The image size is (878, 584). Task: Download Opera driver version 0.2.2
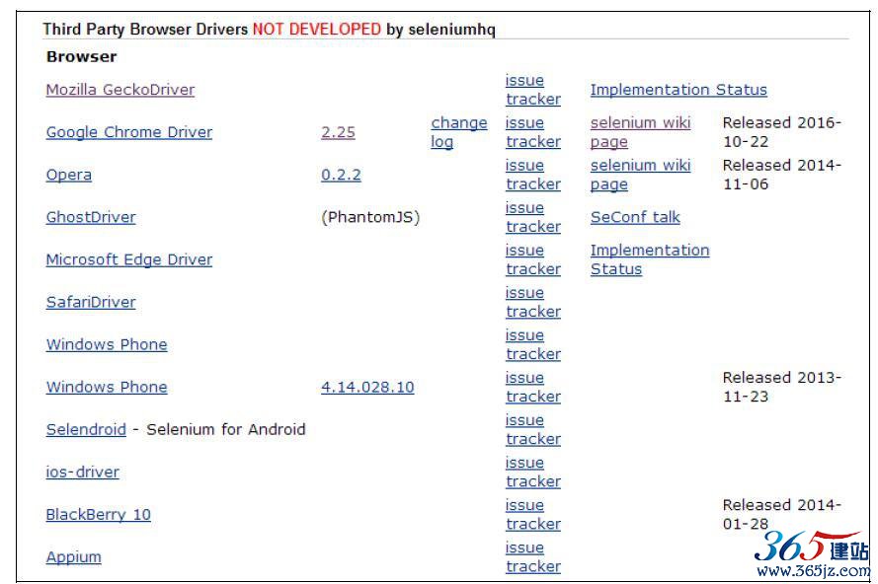point(341,175)
